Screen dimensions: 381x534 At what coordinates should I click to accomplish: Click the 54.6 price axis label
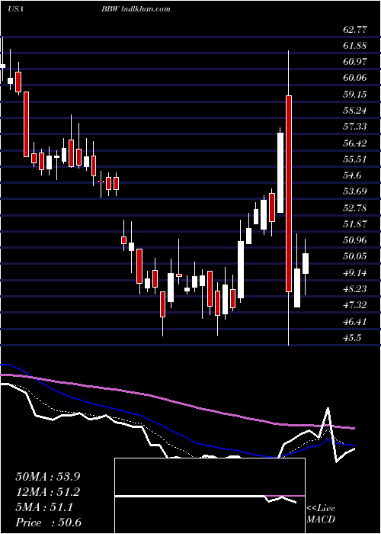(x=352, y=175)
